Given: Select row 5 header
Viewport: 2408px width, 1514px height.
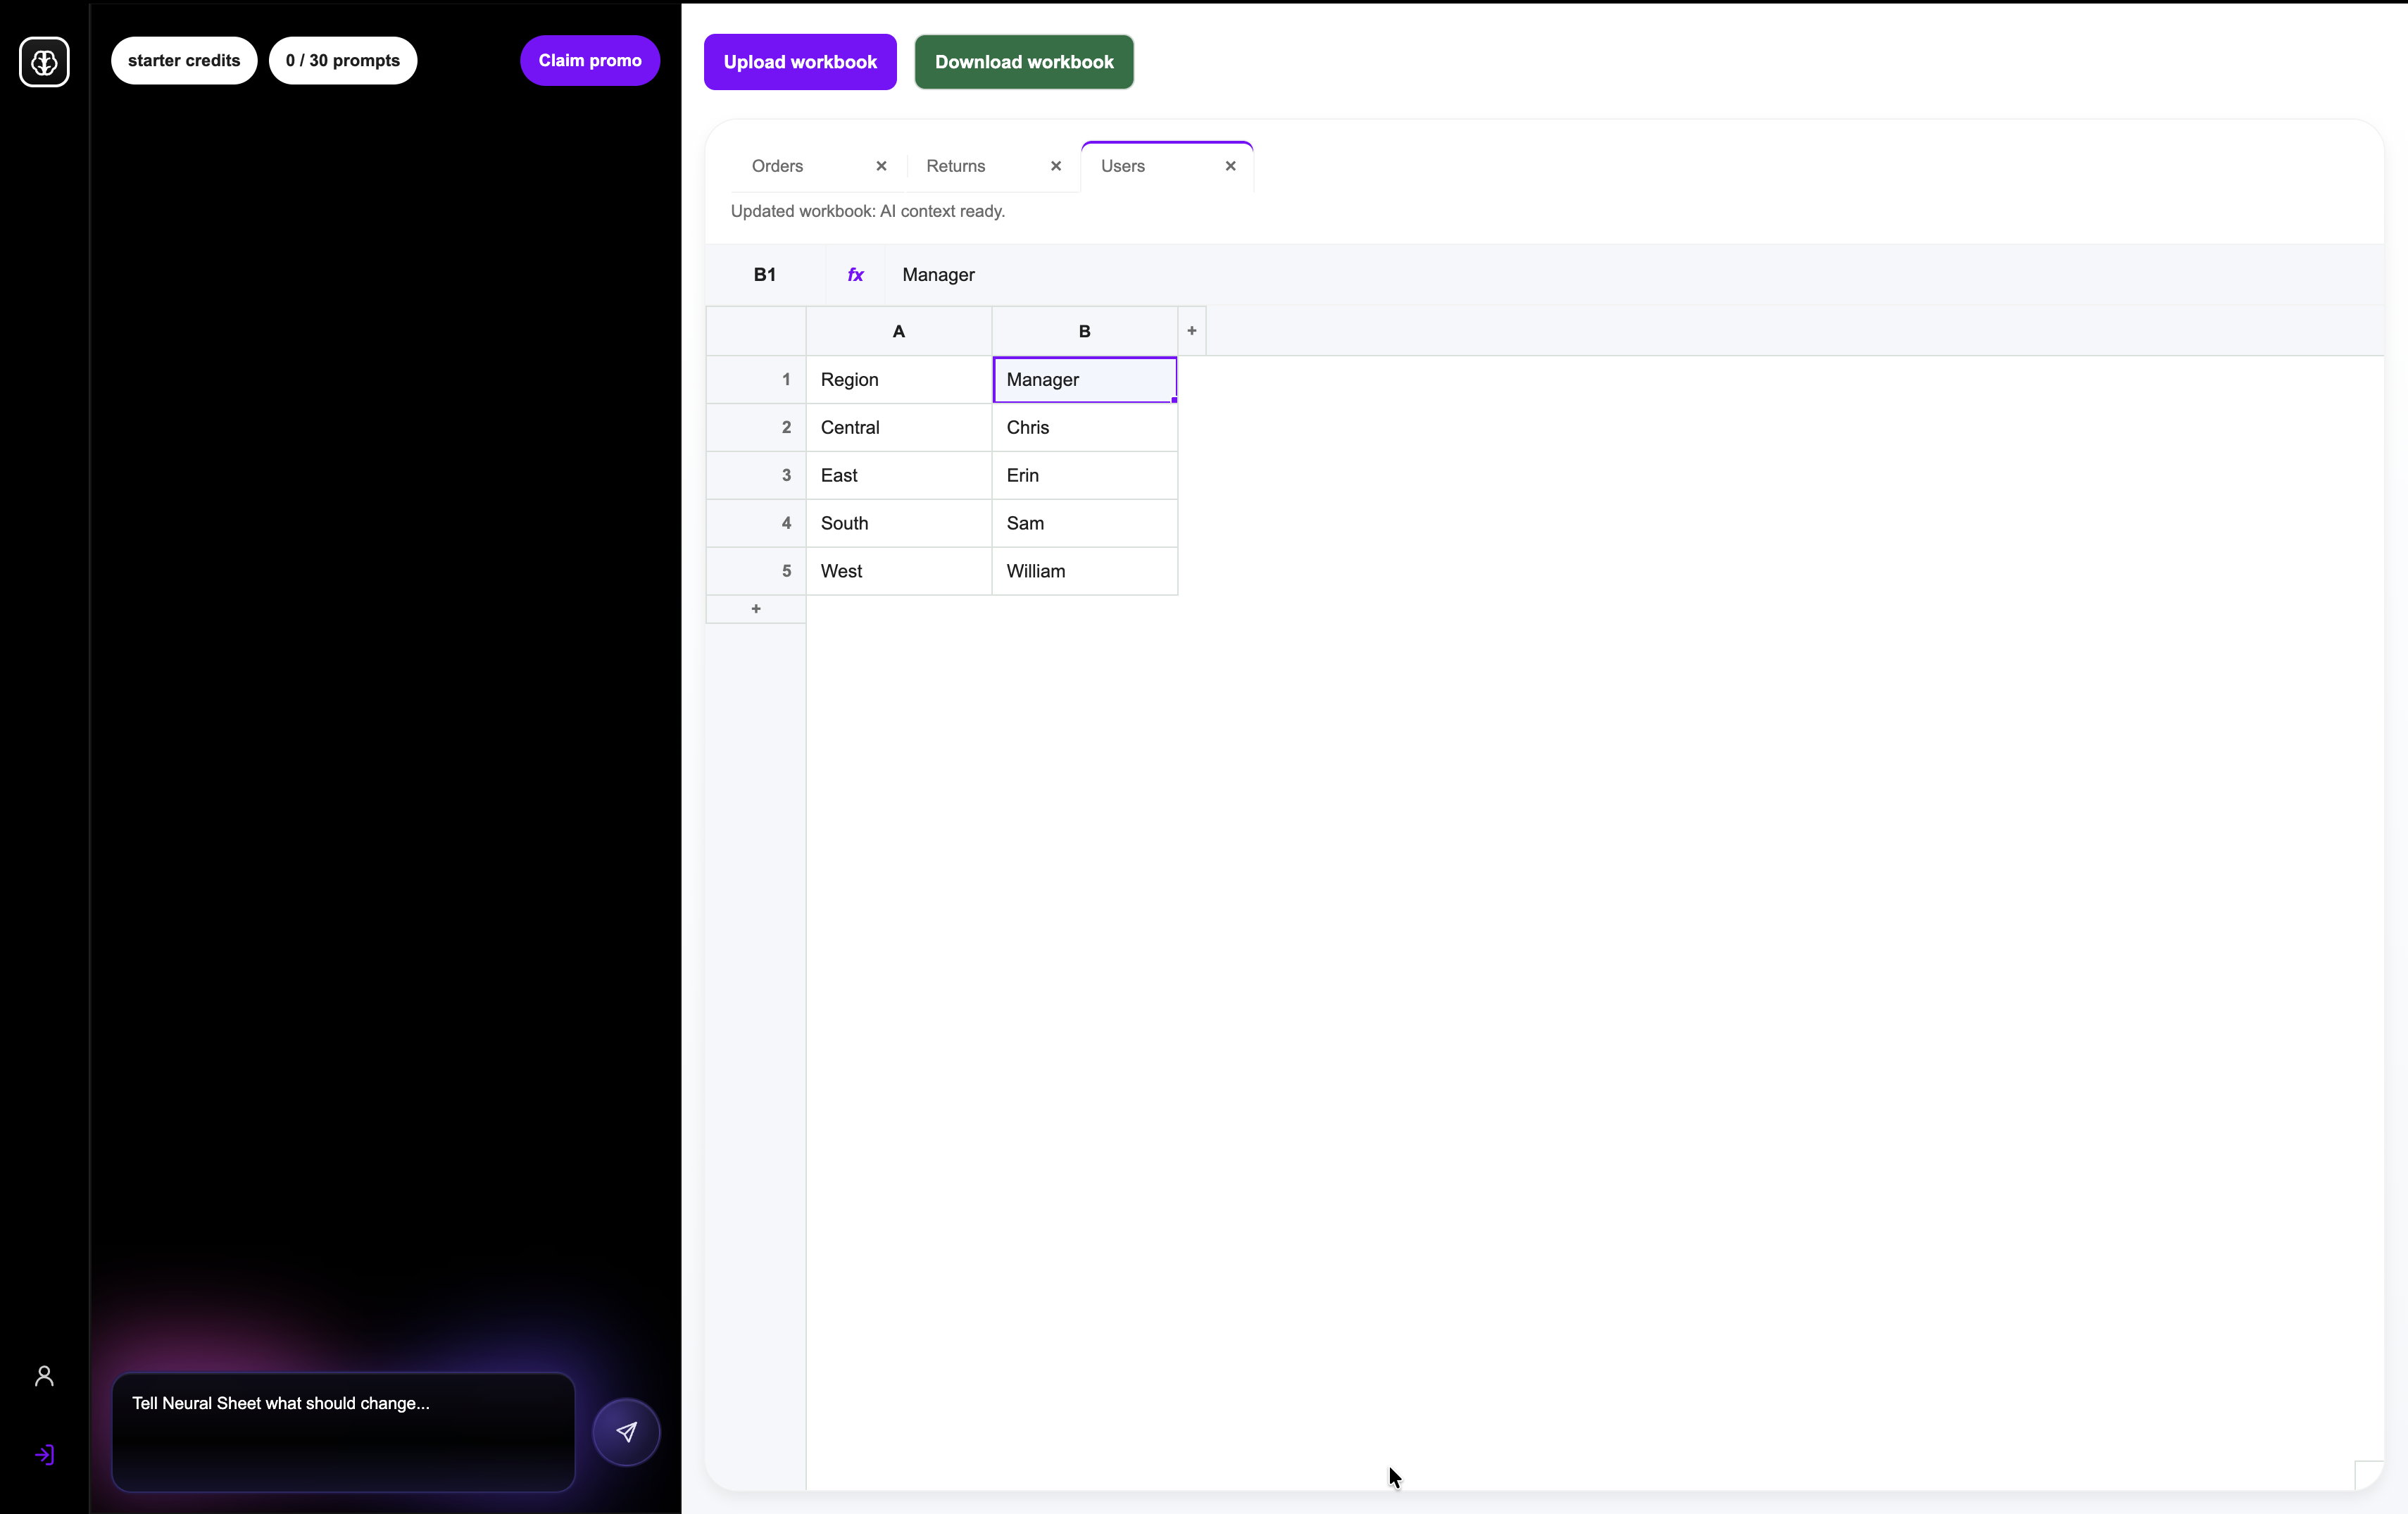Looking at the screenshot, I should 757,571.
